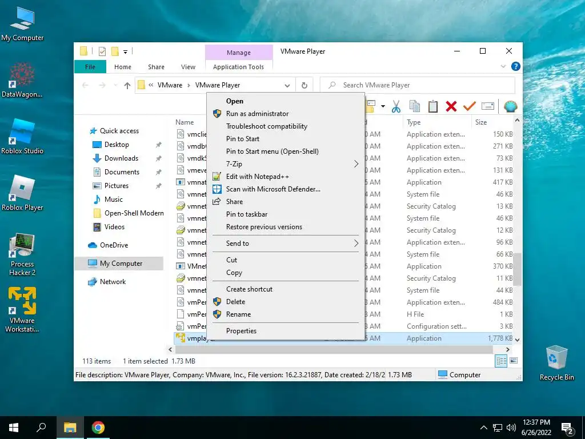
Task: Open the Windows Start button
Action: (14, 428)
